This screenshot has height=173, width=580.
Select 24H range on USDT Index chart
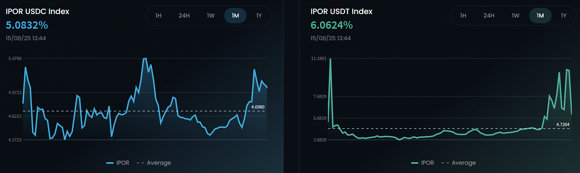click(x=489, y=16)
